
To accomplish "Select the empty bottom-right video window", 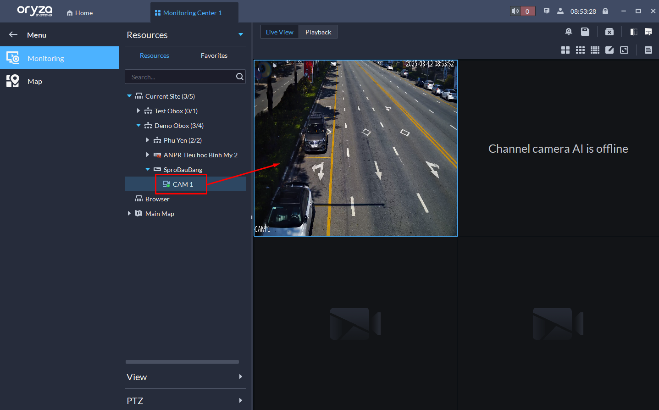I will 558,323.
